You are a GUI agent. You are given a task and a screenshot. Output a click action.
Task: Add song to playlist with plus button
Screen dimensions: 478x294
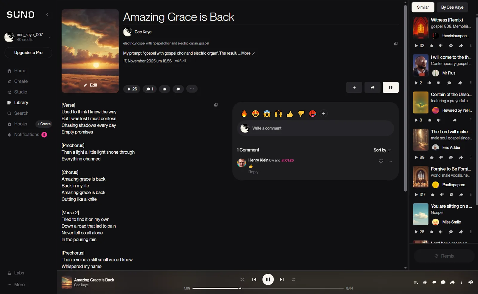point(354,87)
